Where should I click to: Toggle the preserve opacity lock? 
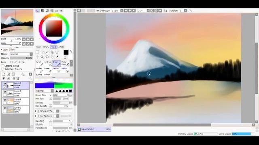click(11, 62)
